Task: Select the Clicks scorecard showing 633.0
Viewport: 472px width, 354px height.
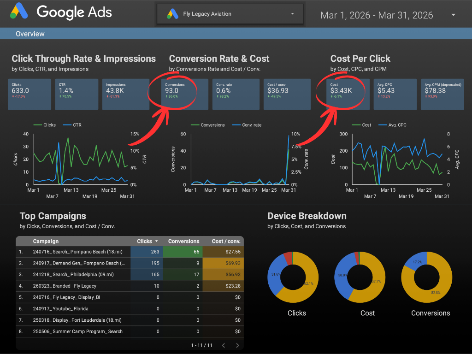Action: (x=29, y=94)
